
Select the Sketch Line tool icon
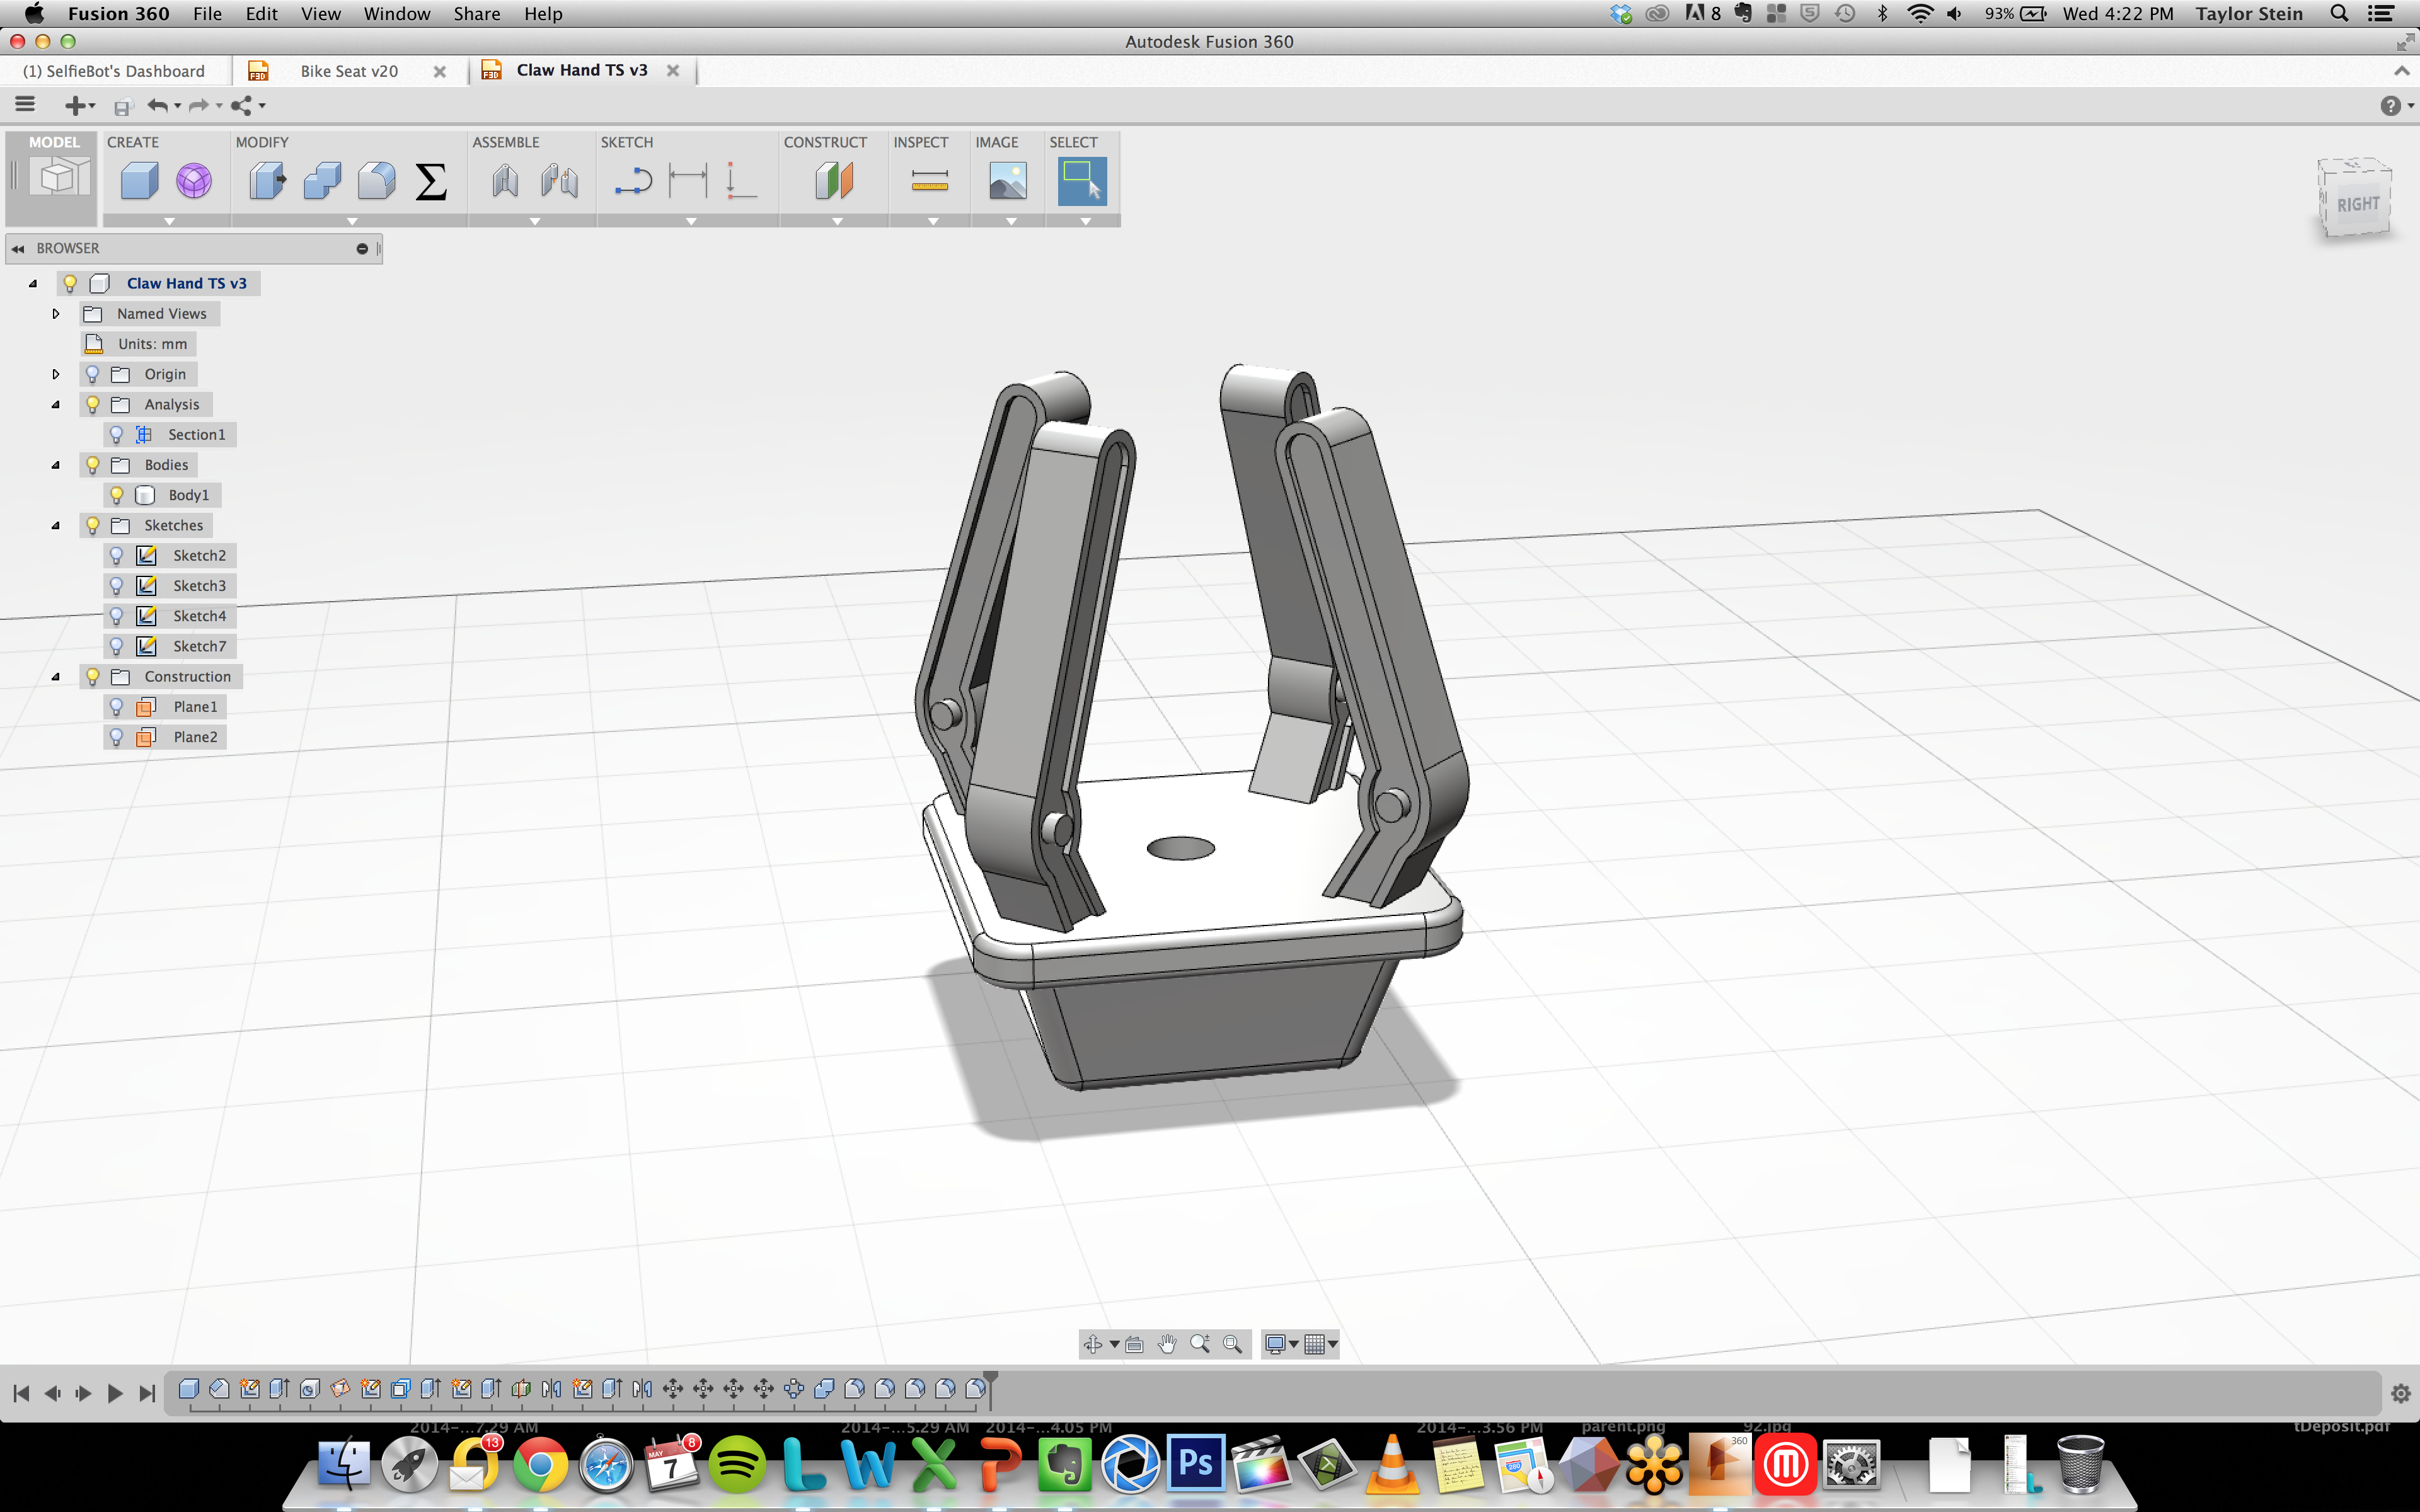(x=633, y=181)
